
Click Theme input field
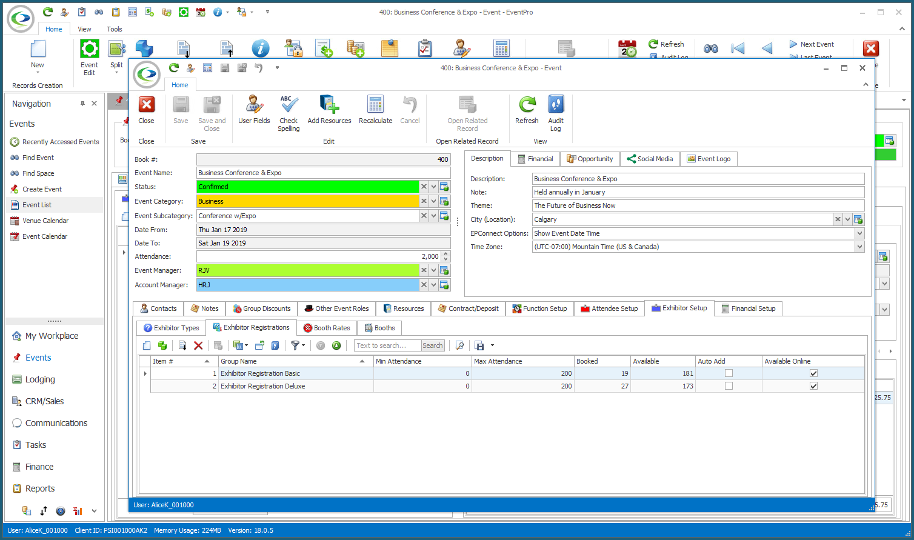[698, 205]
